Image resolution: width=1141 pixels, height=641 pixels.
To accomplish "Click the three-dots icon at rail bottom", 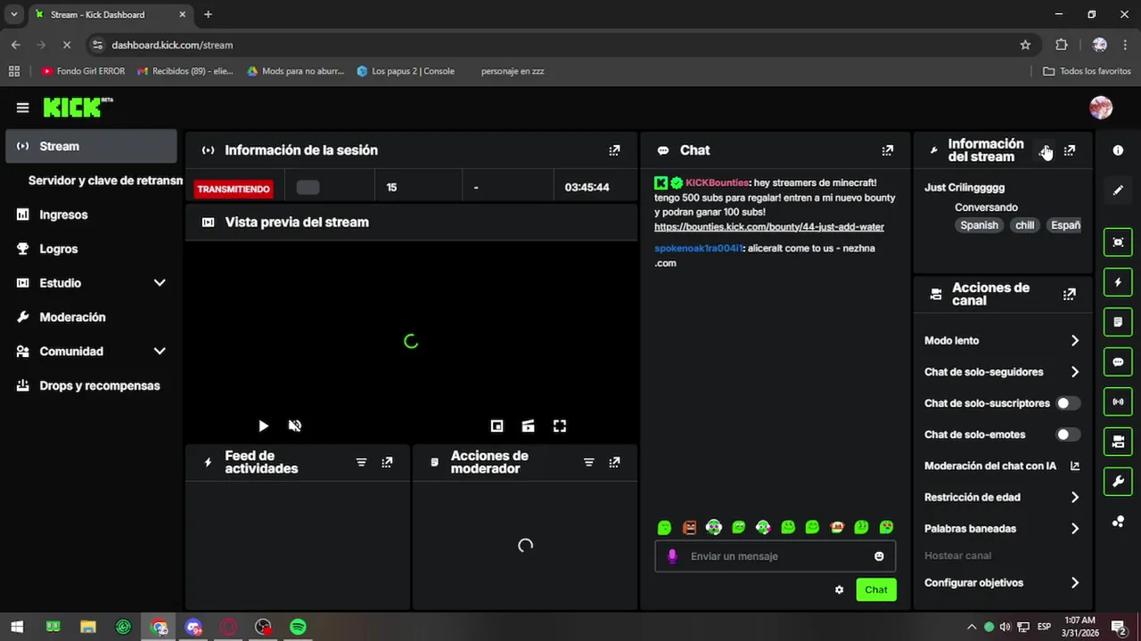I will (x=1118, y=522).
